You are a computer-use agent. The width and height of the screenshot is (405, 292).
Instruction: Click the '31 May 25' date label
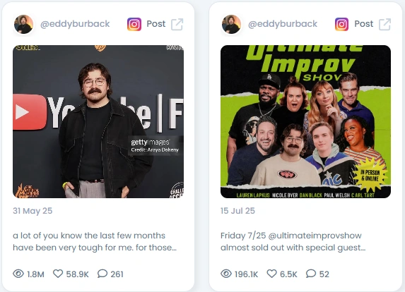(x=33, y=211)
